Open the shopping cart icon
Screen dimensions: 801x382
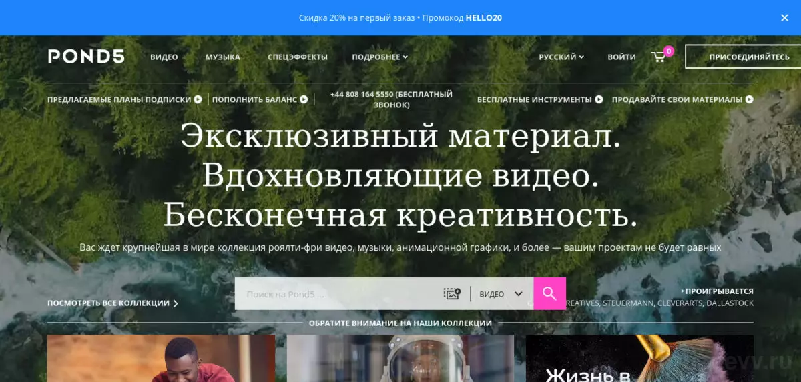659,57
